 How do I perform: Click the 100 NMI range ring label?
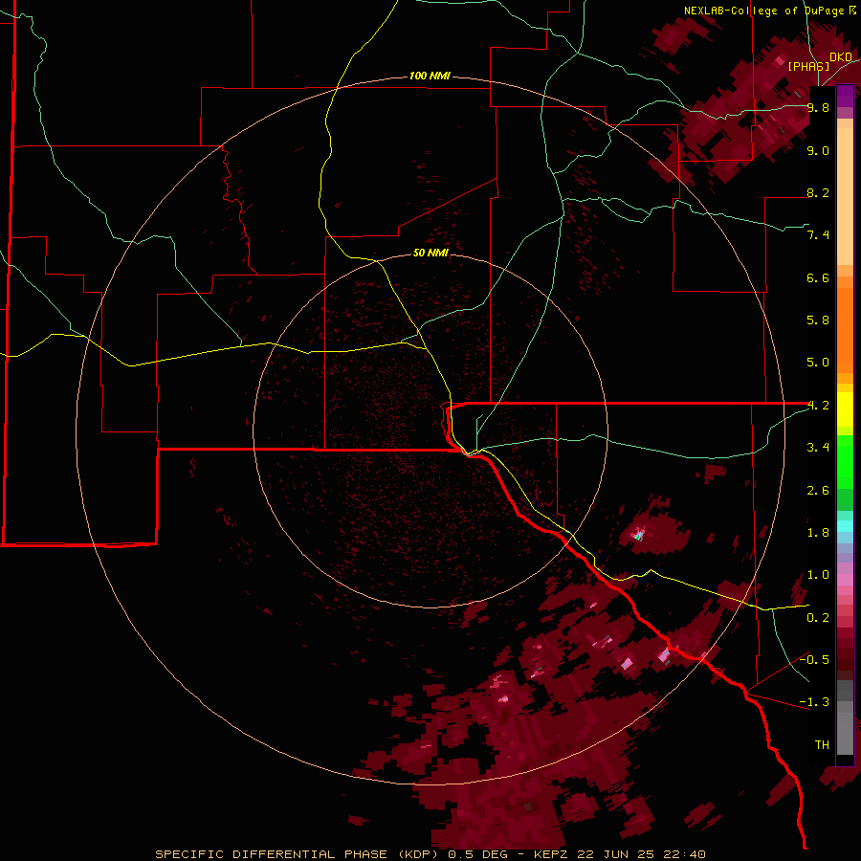430,76
